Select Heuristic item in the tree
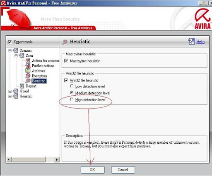 (x=39, y=81)
